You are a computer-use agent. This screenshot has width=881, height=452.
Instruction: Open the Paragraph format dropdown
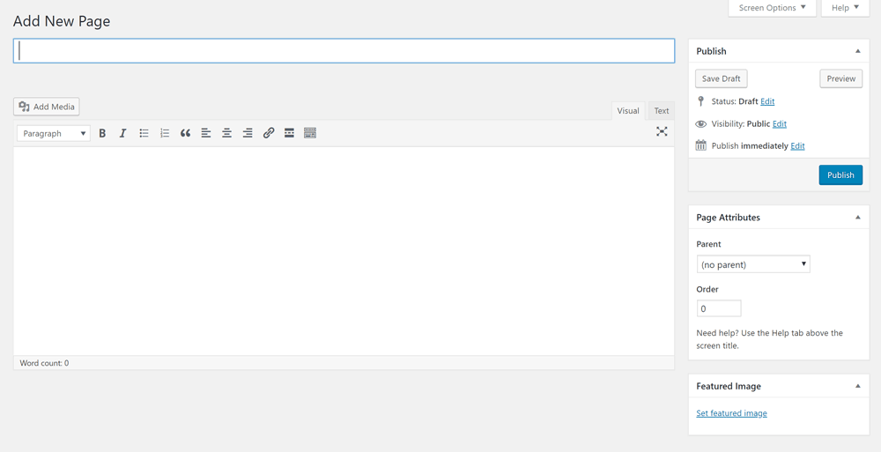point(54,133)
